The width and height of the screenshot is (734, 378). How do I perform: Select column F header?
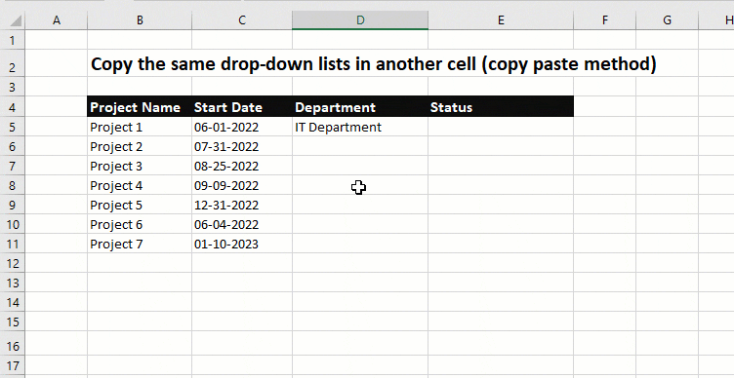point(605,20)
